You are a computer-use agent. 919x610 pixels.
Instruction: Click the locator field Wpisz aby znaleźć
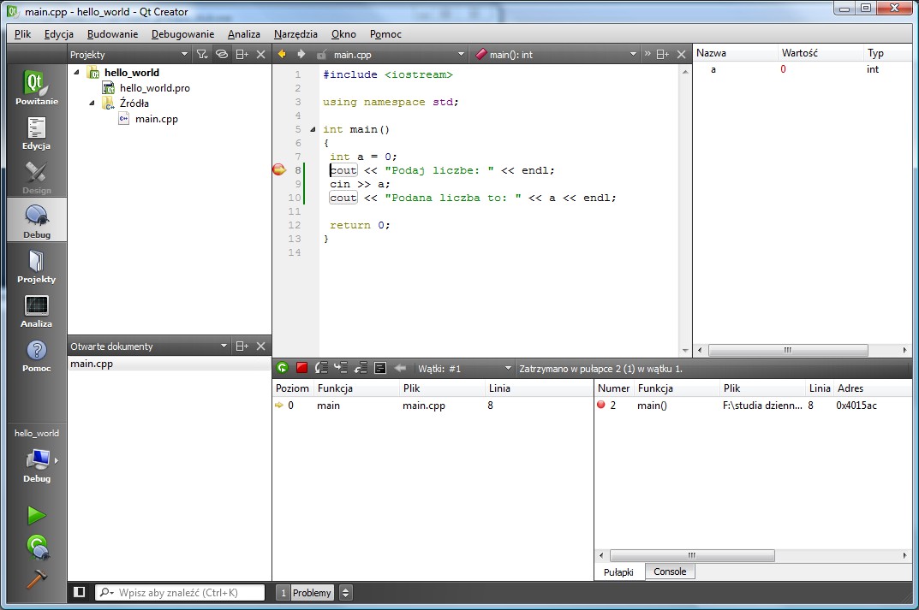tap(180, 592)
